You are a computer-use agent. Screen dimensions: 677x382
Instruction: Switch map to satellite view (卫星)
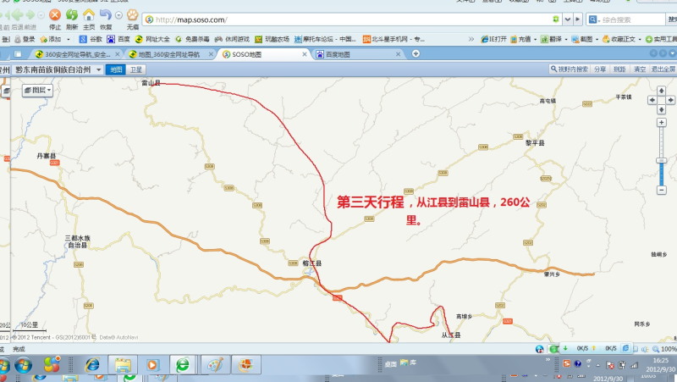tap(136, 69)
